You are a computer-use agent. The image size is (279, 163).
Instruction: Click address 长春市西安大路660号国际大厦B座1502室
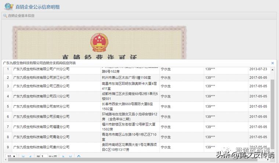pyautogui.click(x=127, y=106)
